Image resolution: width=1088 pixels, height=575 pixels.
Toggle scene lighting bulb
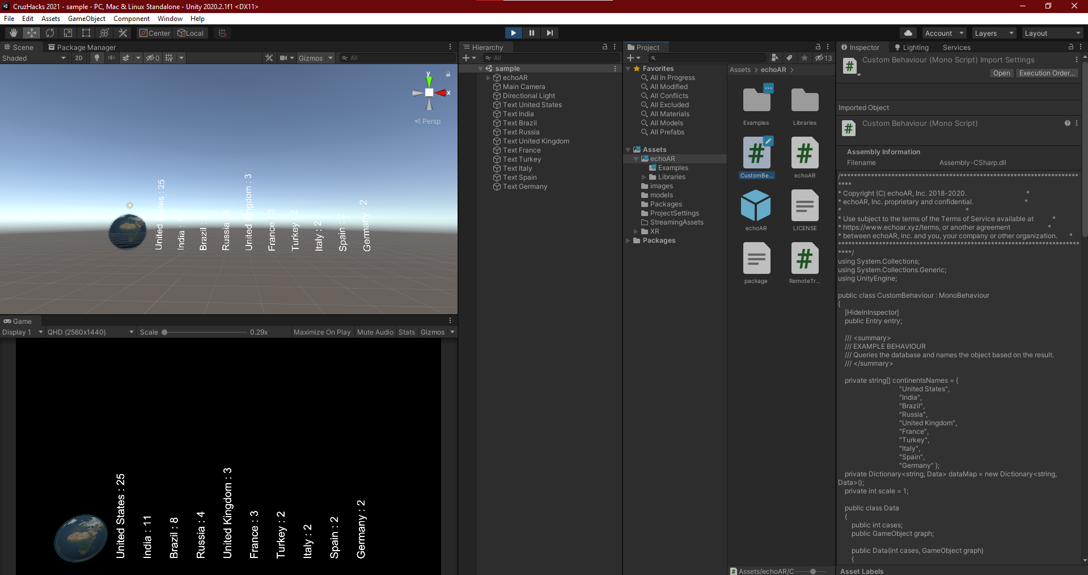click(97, 58)
